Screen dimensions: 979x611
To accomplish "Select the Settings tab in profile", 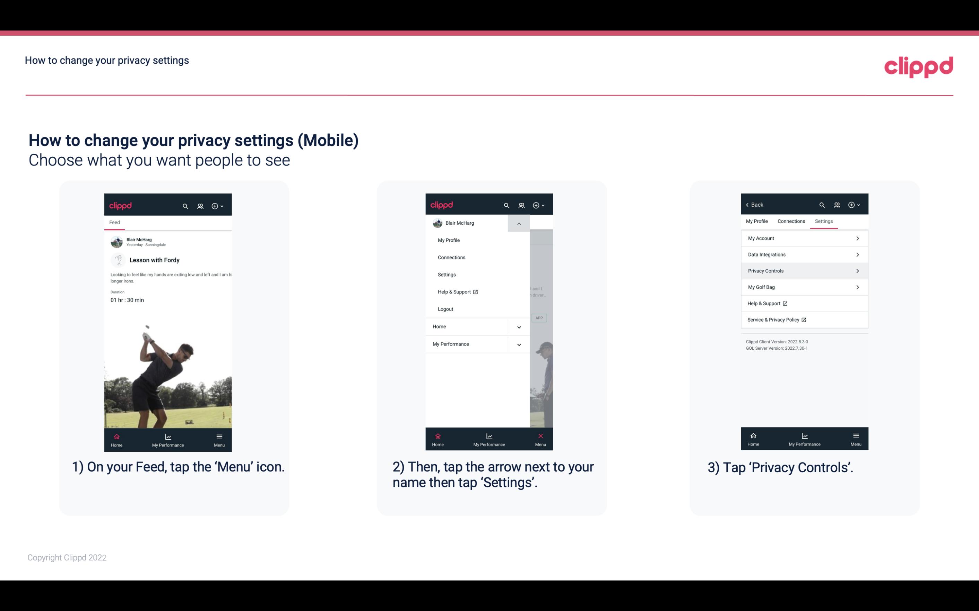I will (823, 221).
